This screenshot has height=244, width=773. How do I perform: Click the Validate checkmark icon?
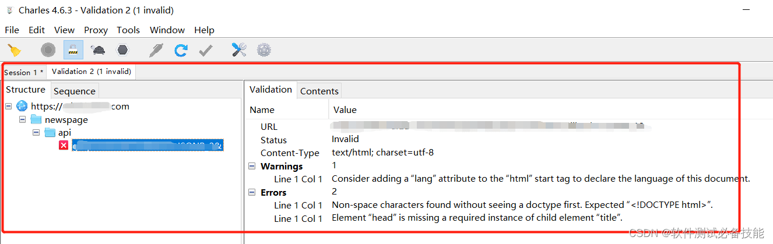205,51
